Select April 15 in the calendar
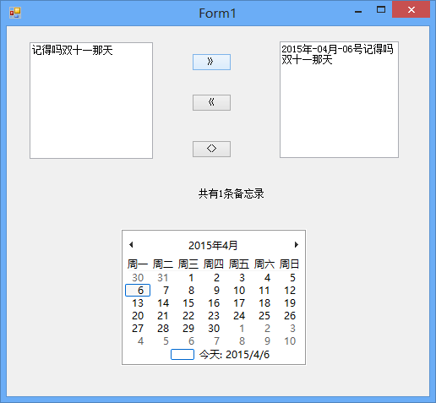This screenshot has height=403, width=436. point(188,303)
